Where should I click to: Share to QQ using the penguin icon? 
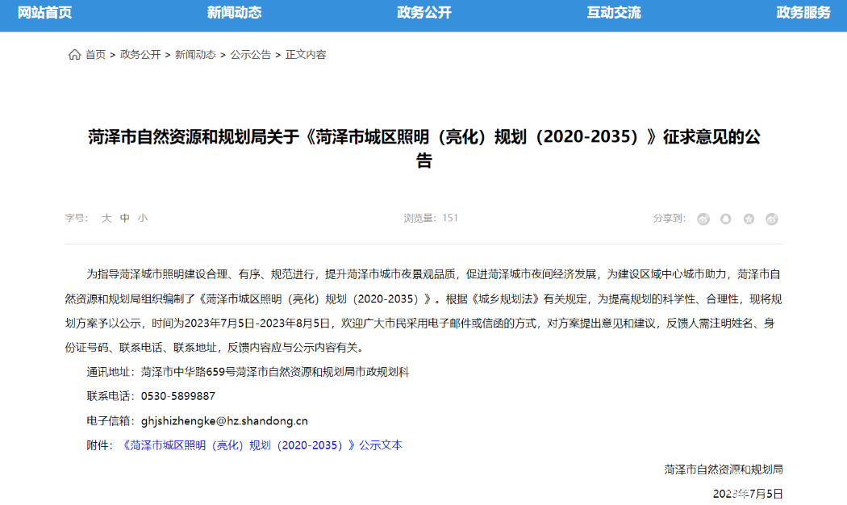pos(725,219)
